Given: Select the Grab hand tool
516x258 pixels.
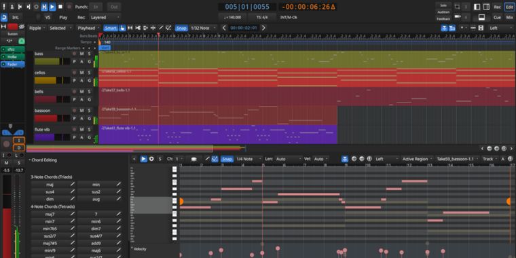Looking at the screenshot, I should pos(122,28).
